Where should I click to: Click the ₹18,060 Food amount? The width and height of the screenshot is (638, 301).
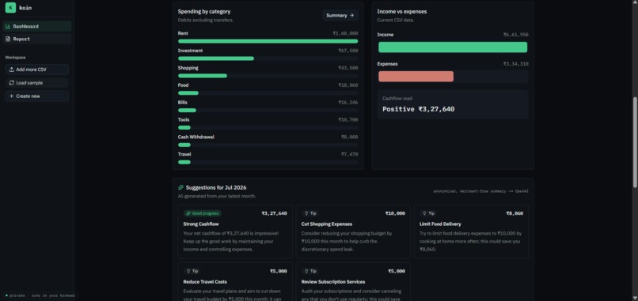[x=347, y=85]
